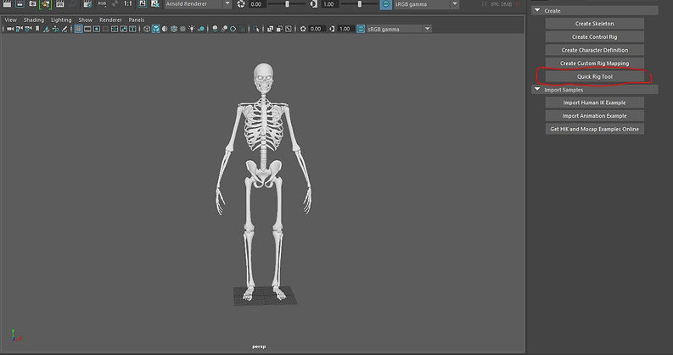Click the 2D Pan/Zoom icon
Image resolution: width=673 pixels, height=355 pixels.
click(x=55, y=29)
